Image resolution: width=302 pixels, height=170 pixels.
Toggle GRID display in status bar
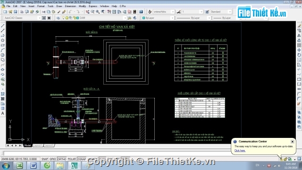tap(52, 159)
